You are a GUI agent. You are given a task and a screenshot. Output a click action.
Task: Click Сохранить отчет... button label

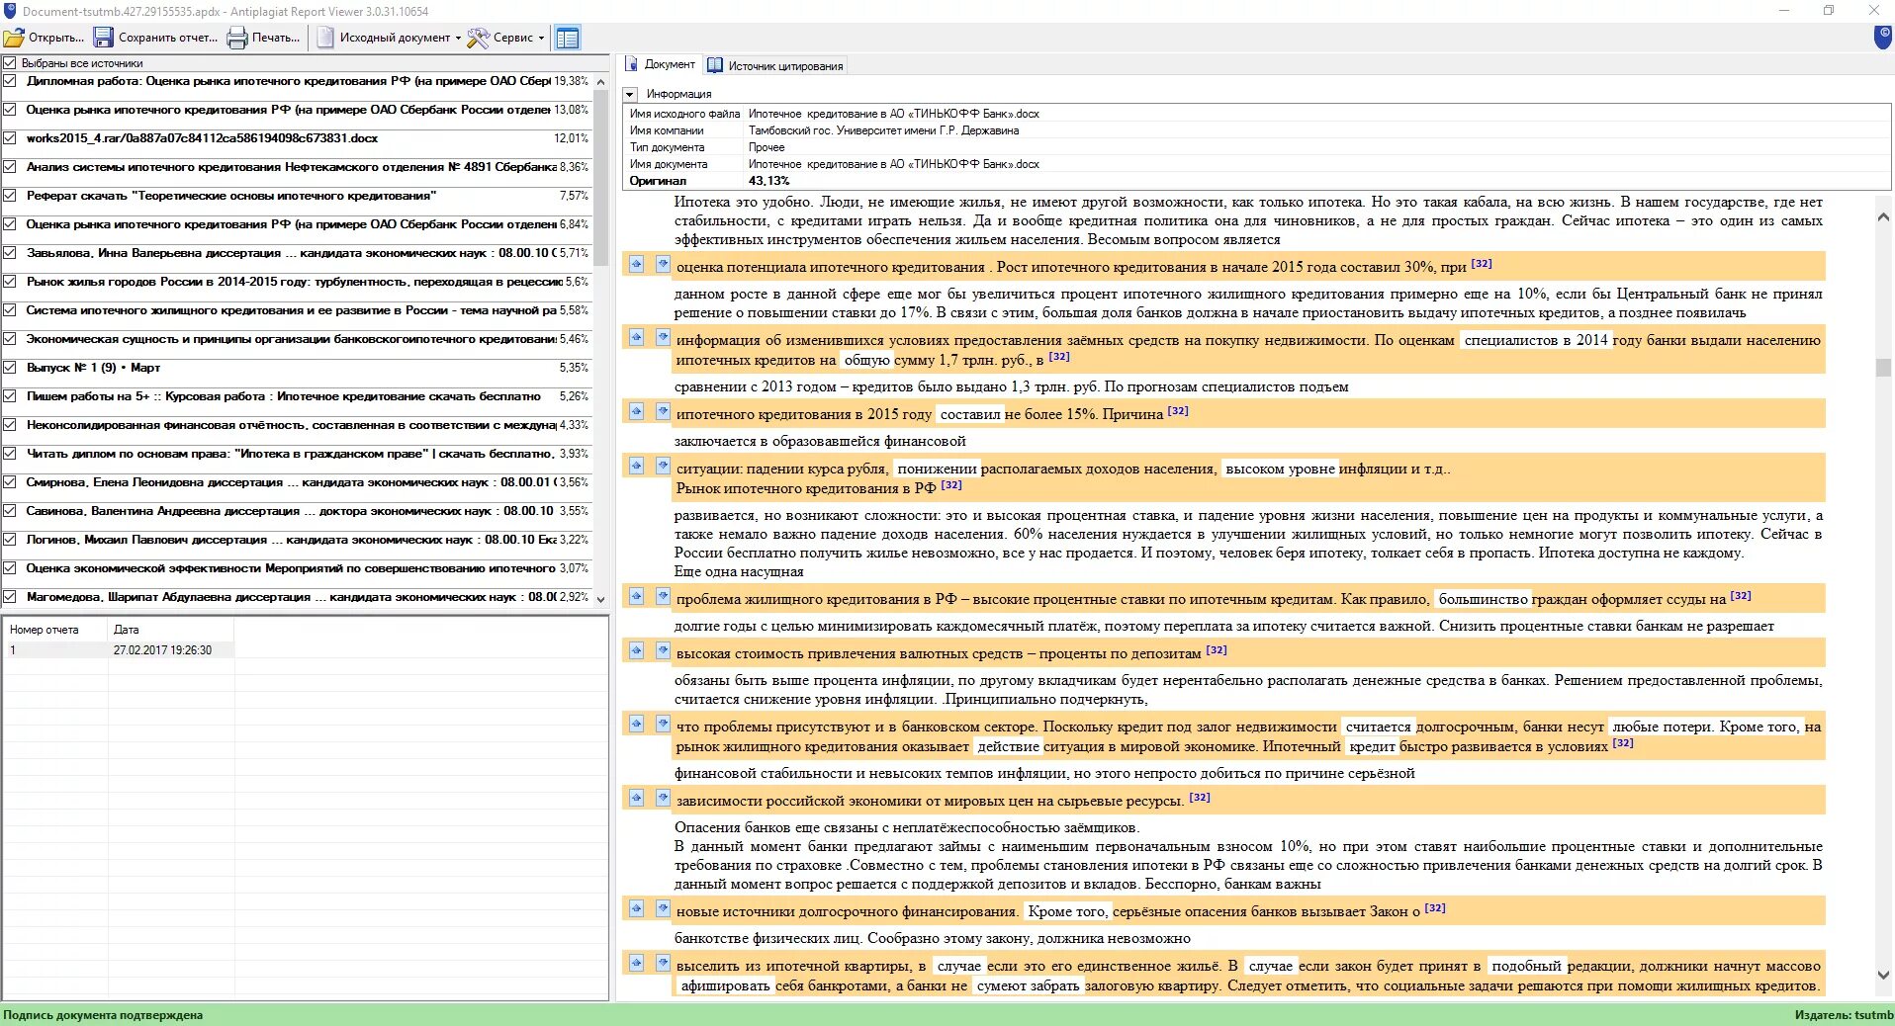tap(167, 39)
